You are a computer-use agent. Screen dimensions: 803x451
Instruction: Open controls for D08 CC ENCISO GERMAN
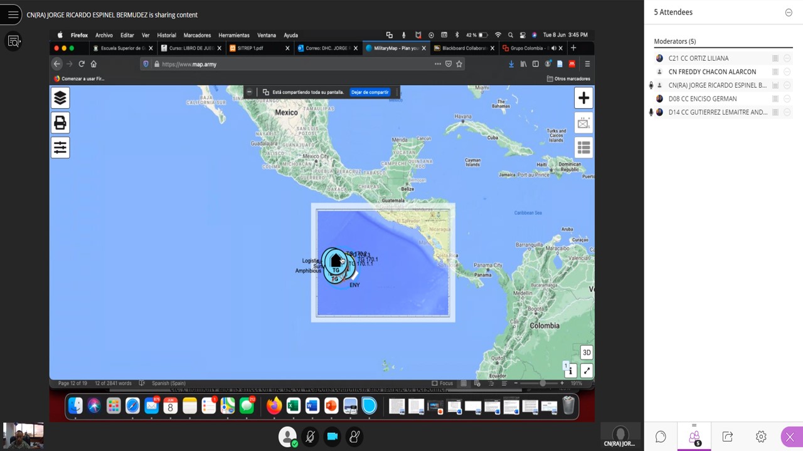[787, 99]
